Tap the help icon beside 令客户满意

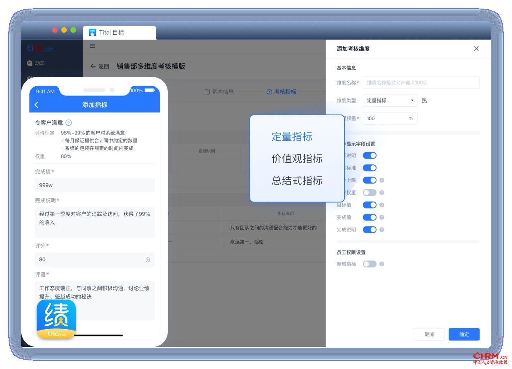(x=69, y=123)
